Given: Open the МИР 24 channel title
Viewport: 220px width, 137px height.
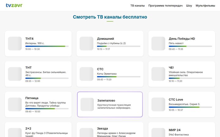Looking at the screenshot, I should (174, 130).
